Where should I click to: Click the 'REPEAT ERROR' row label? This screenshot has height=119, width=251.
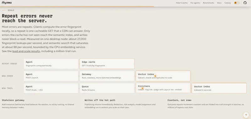[9, 64]
